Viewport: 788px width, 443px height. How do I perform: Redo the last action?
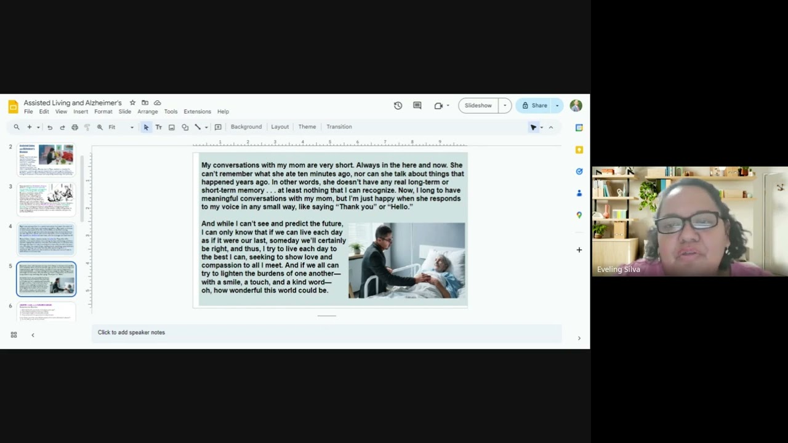pyautogui.click(x=62, y=127)
